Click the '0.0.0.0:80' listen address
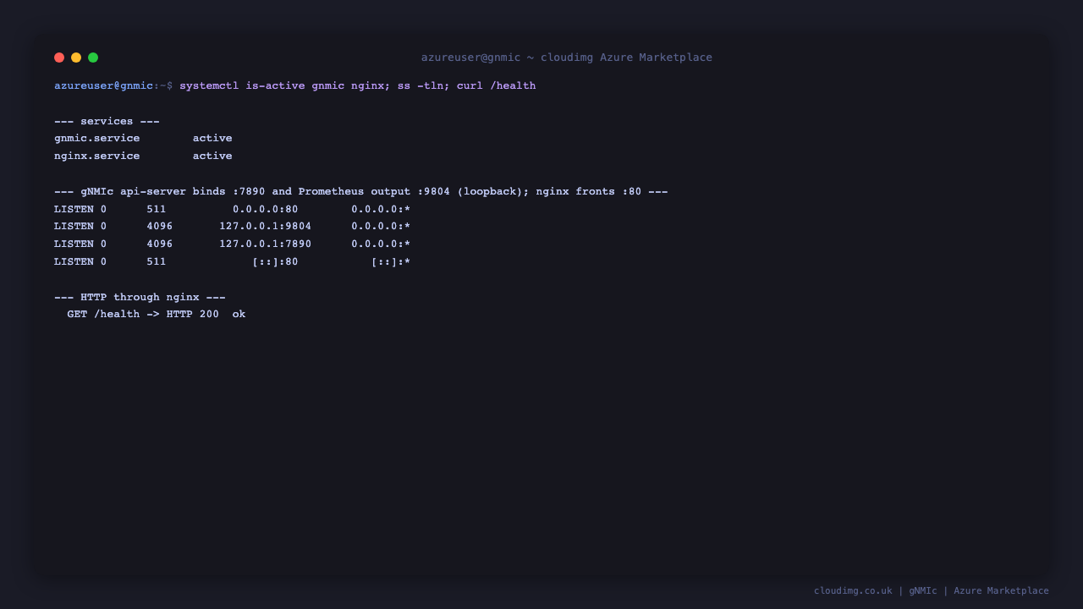This screenshot has height=609, width=1083. point(266,209)
